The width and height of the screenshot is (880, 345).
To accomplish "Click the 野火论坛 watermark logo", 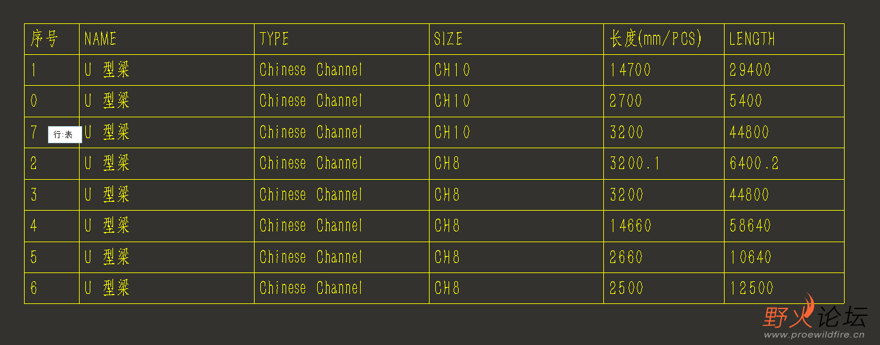I will click(x=815, y=317).
